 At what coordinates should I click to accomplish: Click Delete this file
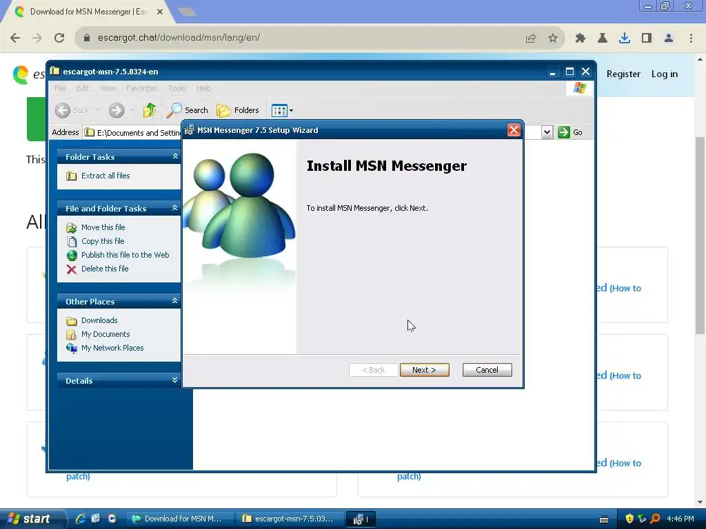tap(105, 269)
